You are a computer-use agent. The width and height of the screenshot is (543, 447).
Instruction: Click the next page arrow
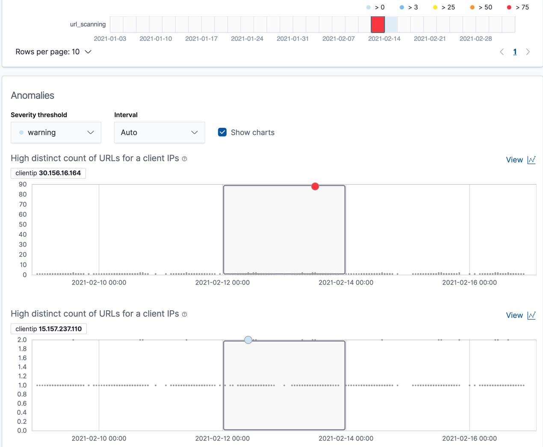click(528, 52)
